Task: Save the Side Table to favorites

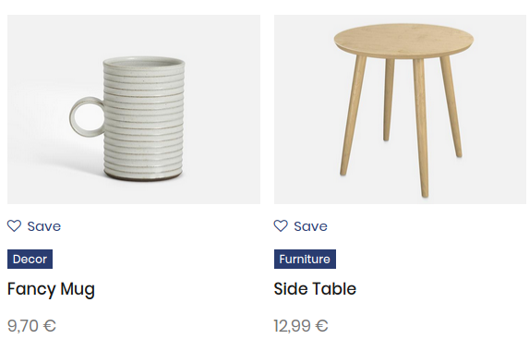Action: (301, 226)
